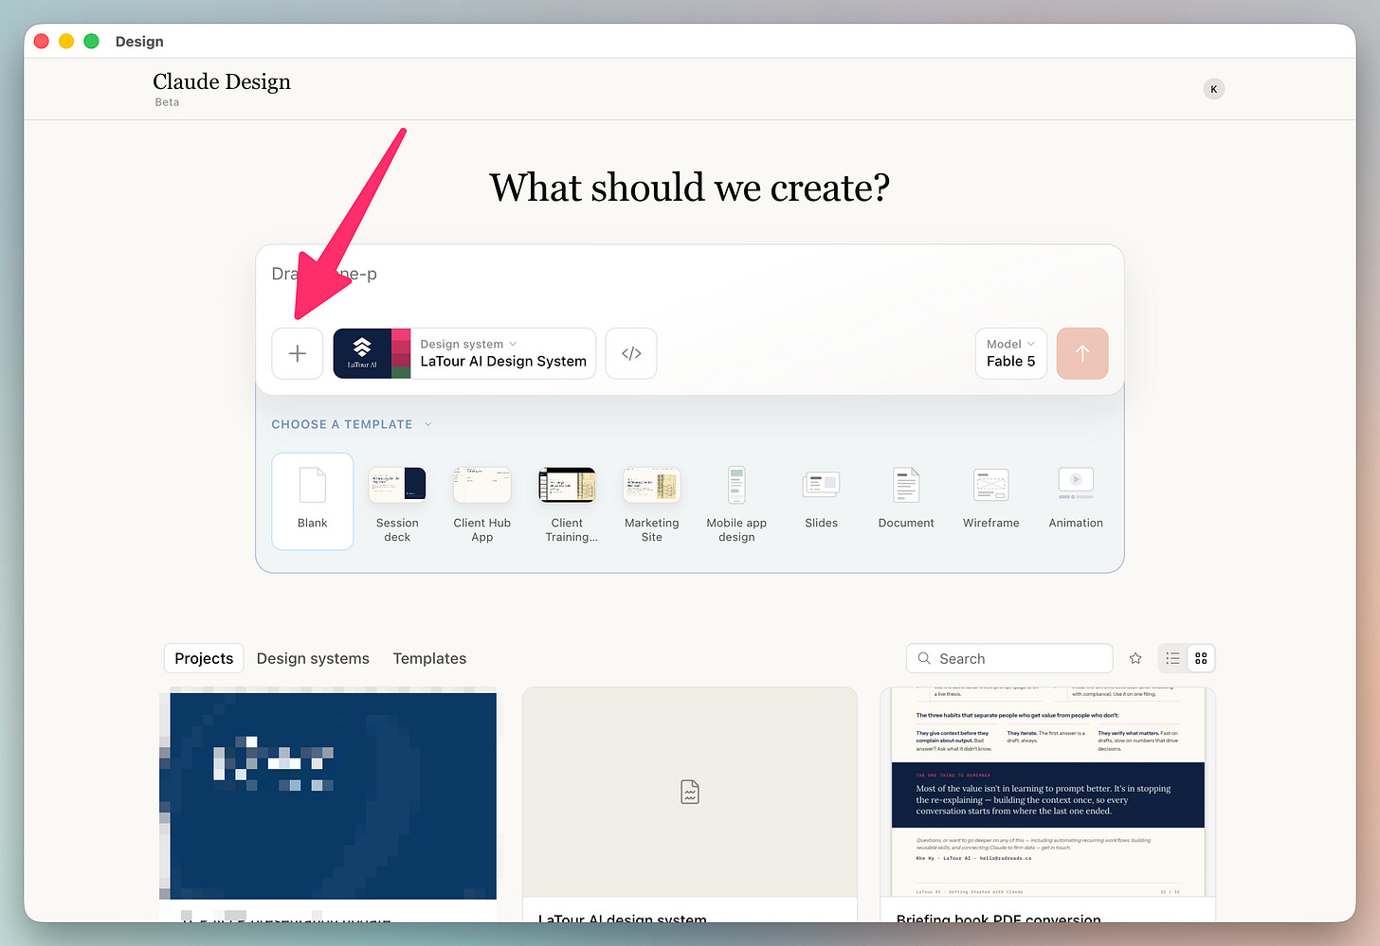The image size is (1380, 946).
Task: Choose the Client Hub App template
Action: coord(482,503)
